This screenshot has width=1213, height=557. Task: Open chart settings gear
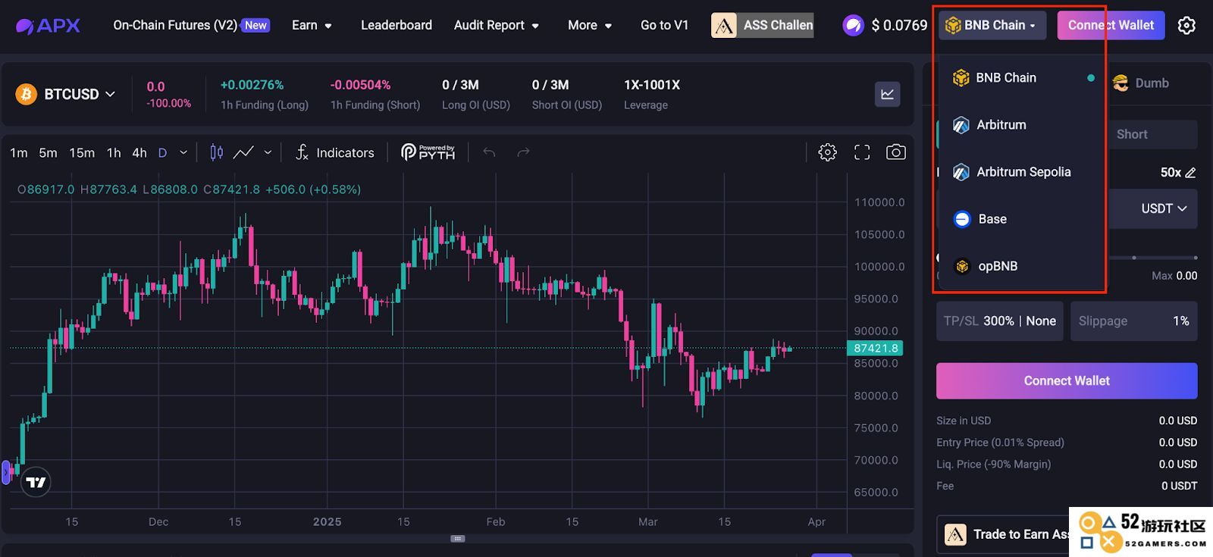827,152
